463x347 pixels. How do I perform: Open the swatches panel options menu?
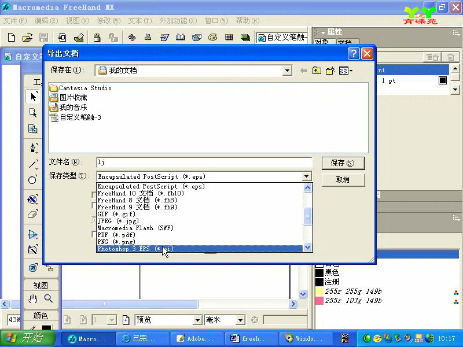(x=456, y=218)
